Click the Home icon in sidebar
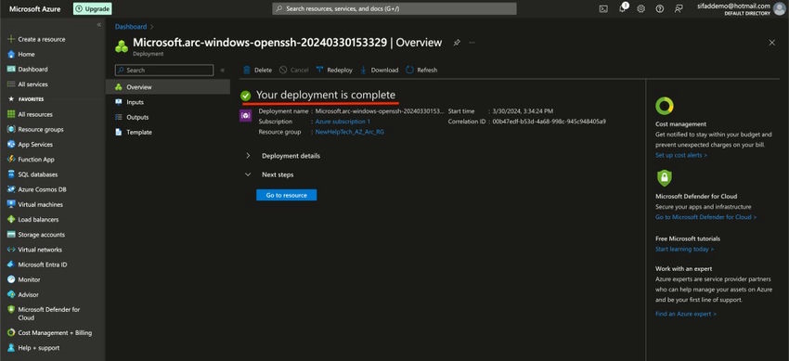This screenshot has width=789, height=361. click(x=11, y=55)
